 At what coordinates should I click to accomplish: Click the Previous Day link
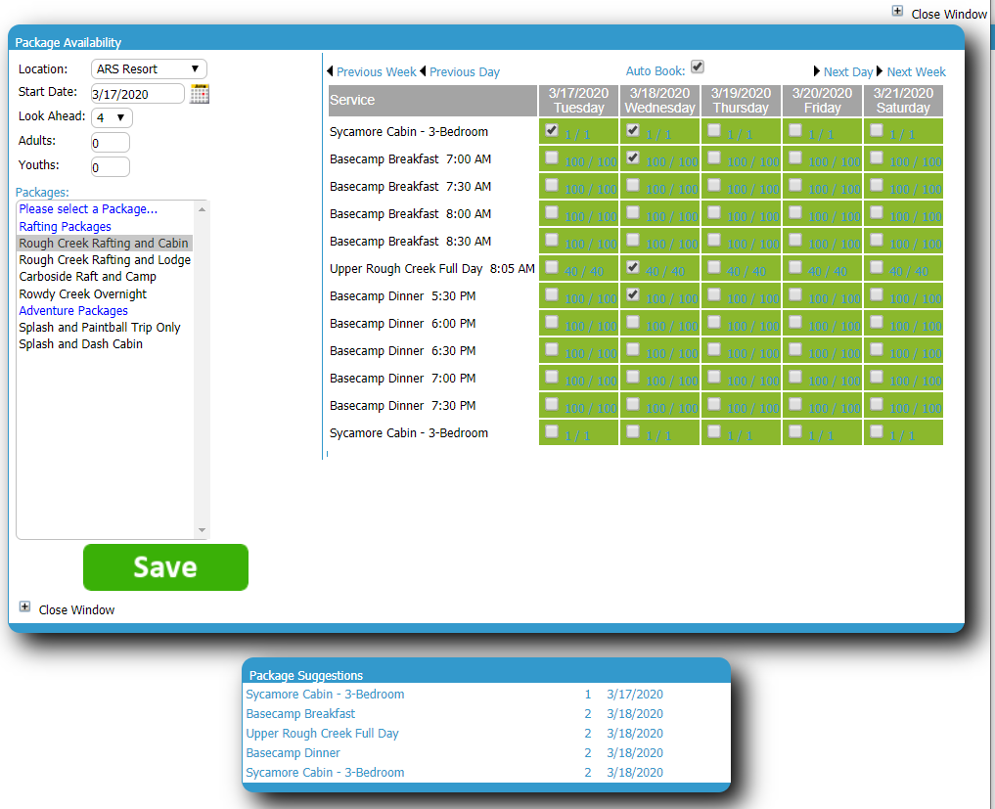pos(465,71)
